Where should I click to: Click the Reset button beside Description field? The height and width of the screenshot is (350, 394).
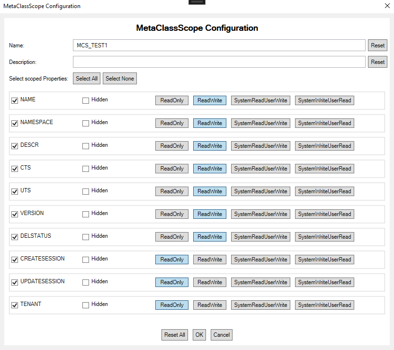[377, 62]
